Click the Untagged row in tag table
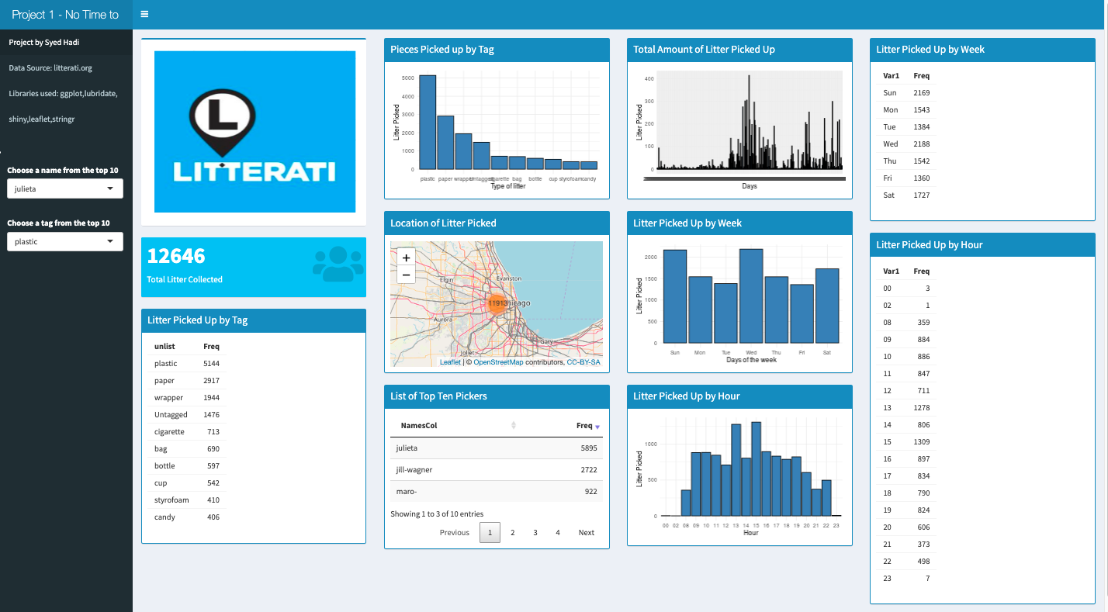1108x612 pixels. pos(187,415)
